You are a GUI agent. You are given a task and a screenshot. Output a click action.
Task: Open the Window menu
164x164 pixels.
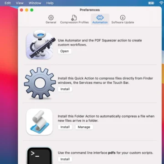35,3
